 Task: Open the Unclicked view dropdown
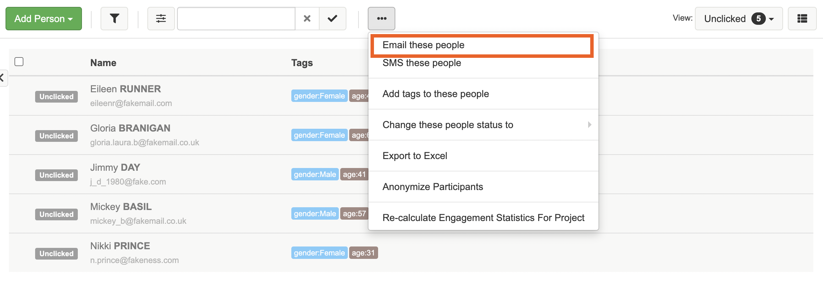tap(738, 19)
